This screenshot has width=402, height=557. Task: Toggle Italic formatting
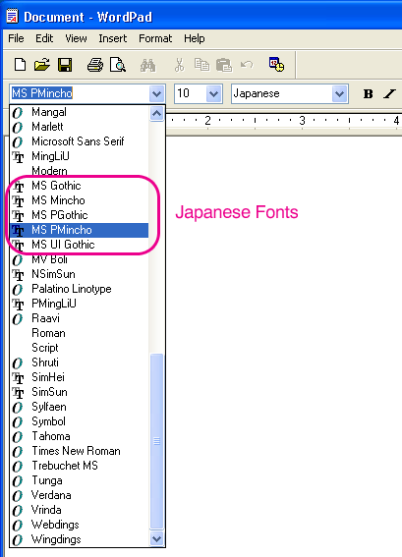389,93
